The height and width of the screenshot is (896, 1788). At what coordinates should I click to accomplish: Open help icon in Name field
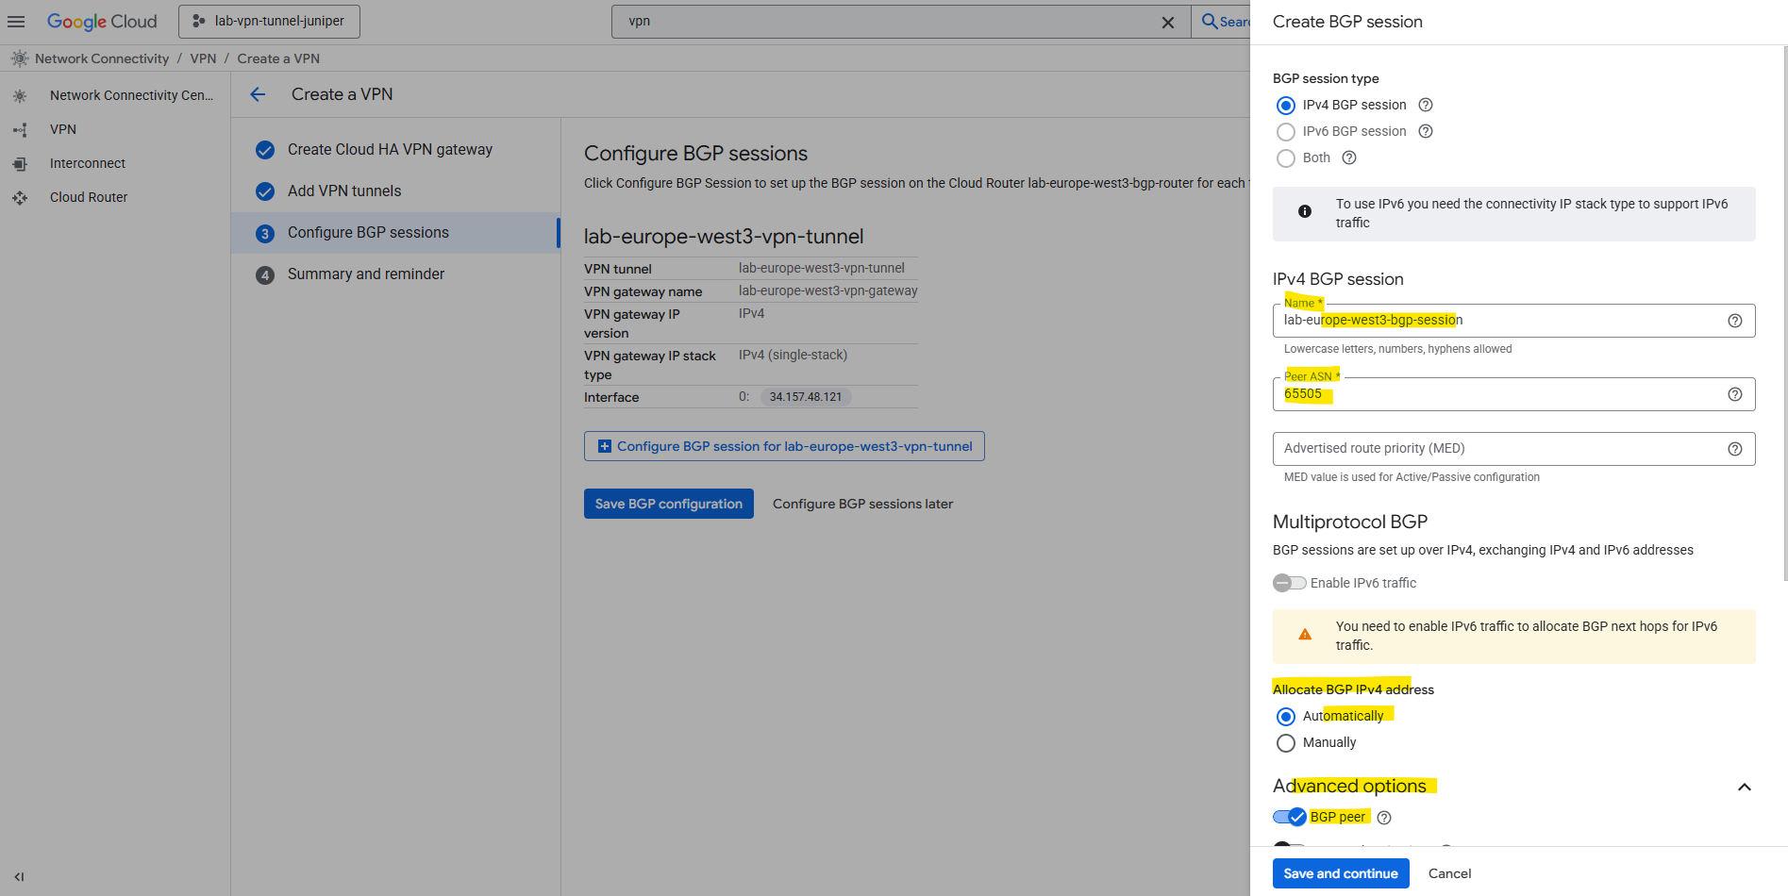click(1734, 321)
